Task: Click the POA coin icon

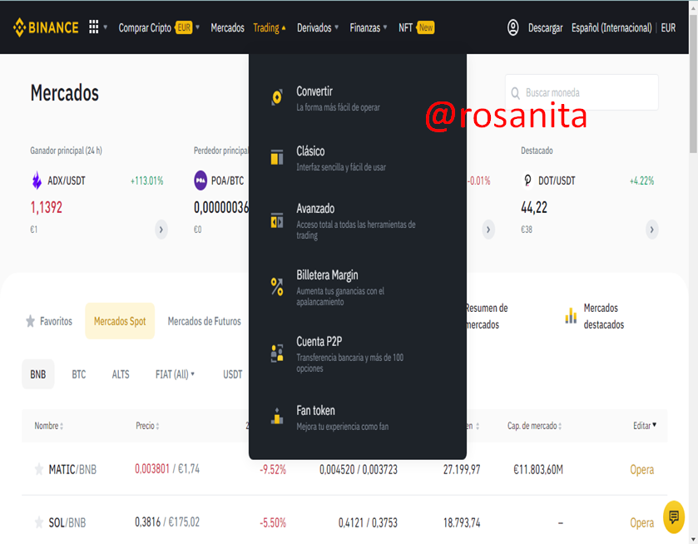Action: (x=200, y=181)
